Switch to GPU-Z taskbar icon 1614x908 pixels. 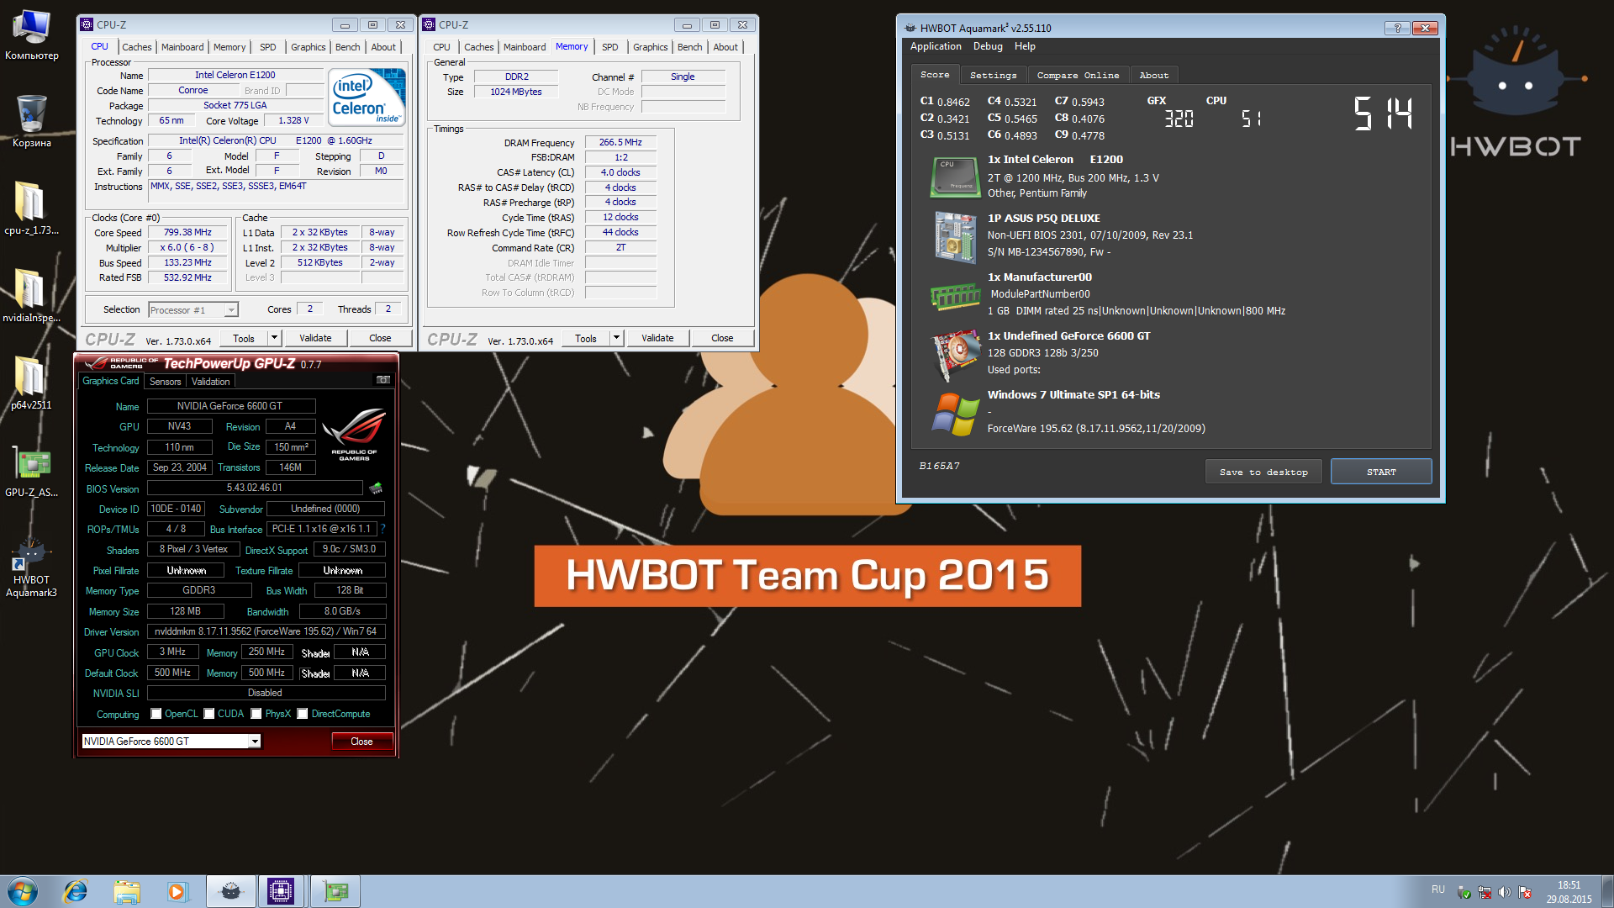tap(335, 891)
